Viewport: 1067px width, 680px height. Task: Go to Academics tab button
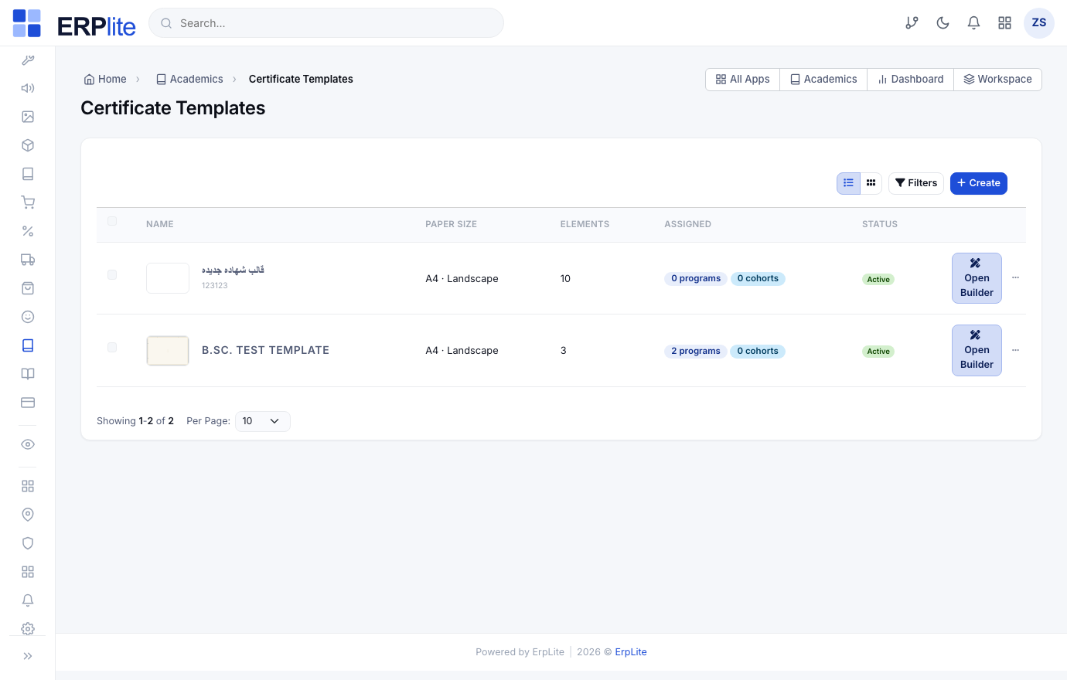[823, 80]
